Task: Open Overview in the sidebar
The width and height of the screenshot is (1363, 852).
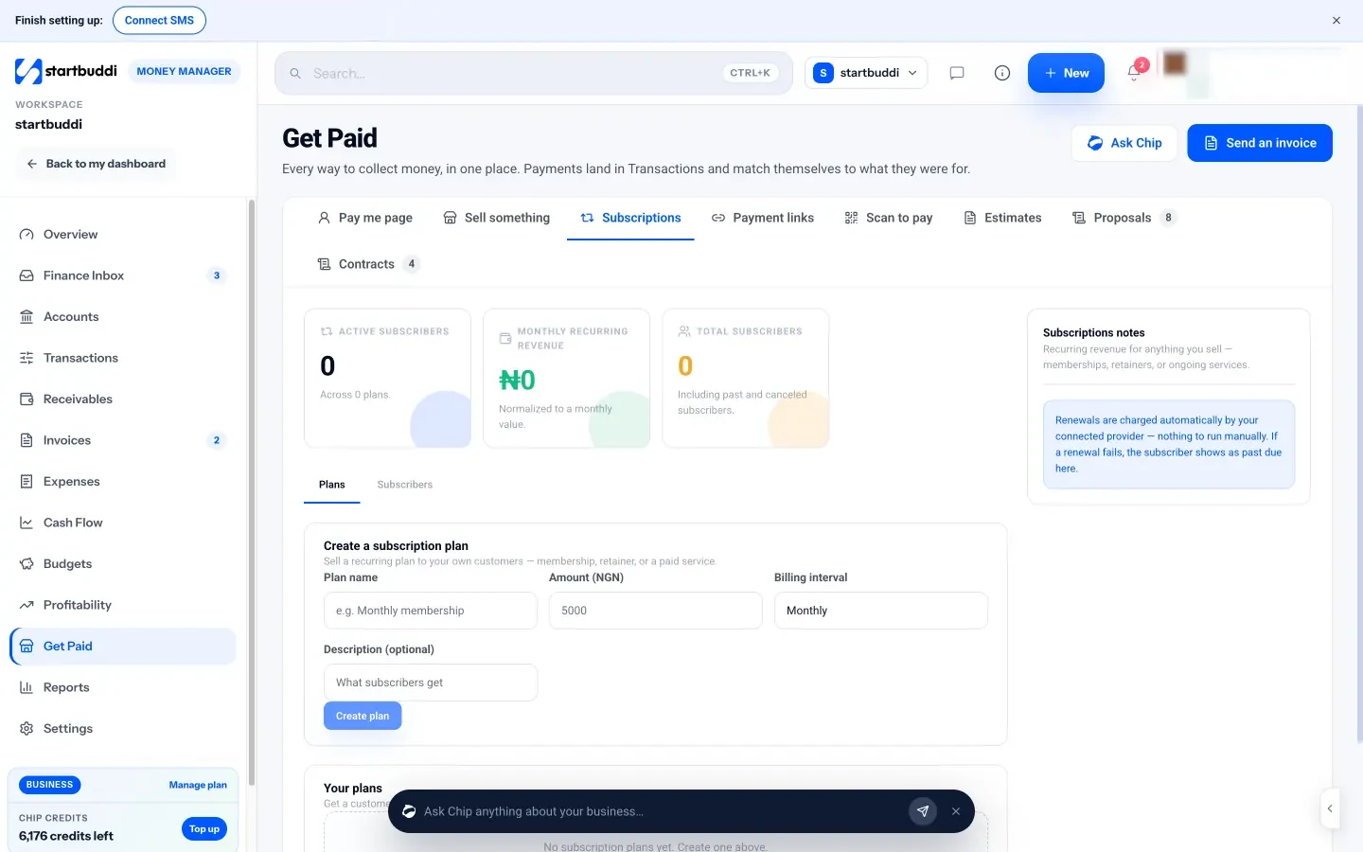Action: (x=123, y=235)
